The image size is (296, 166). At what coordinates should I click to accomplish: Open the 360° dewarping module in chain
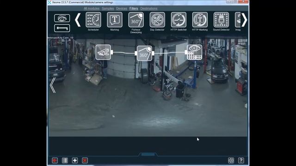[x=144, y=53]
